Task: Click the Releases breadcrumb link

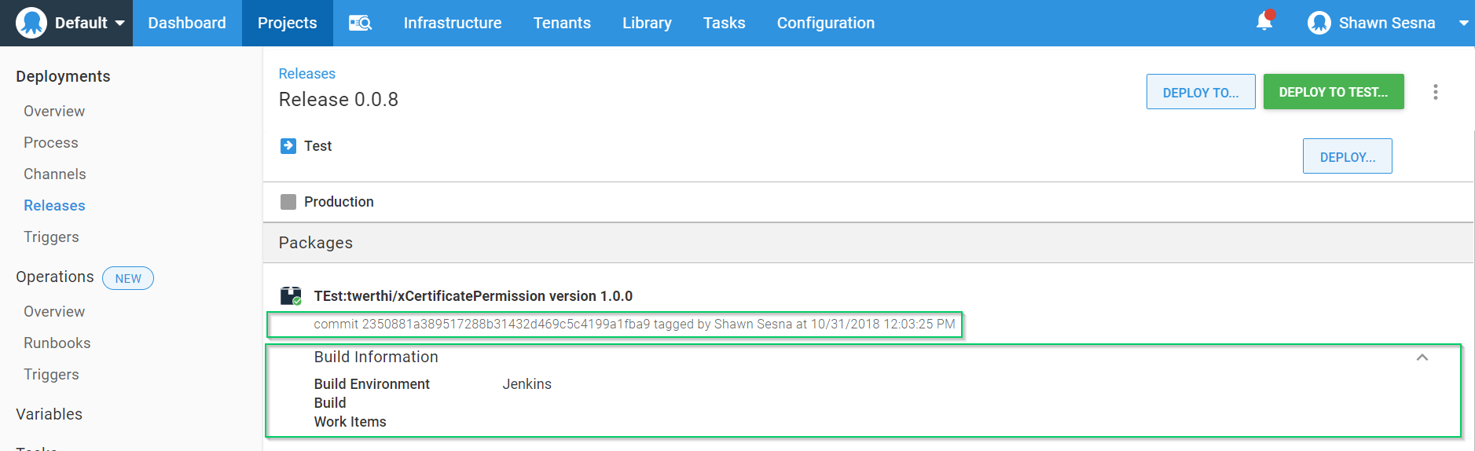Action: 306,73
